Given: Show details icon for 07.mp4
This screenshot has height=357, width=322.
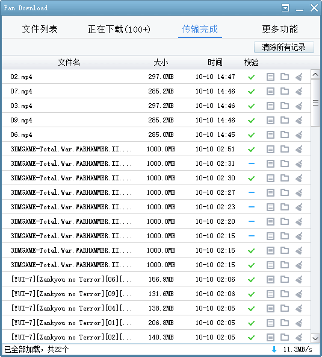Looking at the screenshot, I should pyautogui.click(x=270, y=92).
